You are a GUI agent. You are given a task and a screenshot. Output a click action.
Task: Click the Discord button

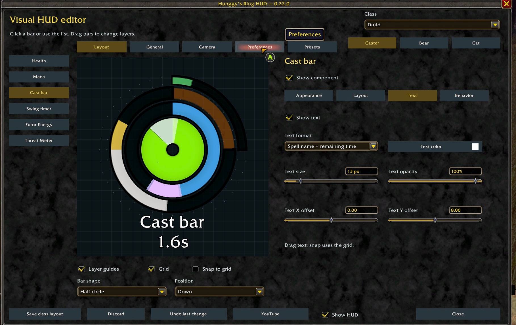pos(116,314)
